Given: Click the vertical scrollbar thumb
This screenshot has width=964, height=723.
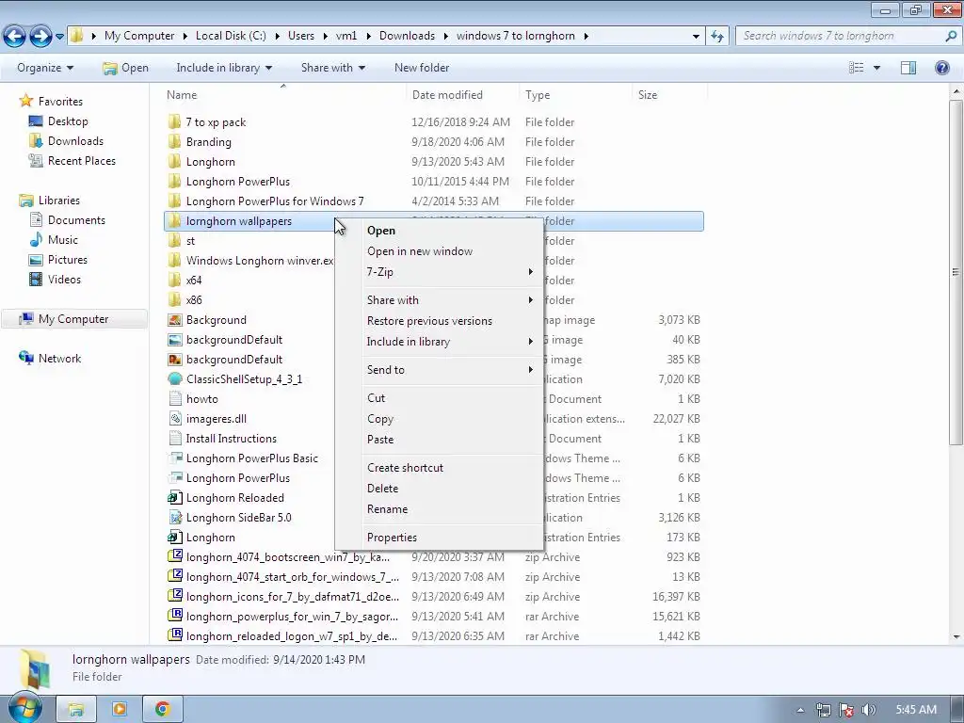Looking at the screenshot, I should (x=956, y=272).
